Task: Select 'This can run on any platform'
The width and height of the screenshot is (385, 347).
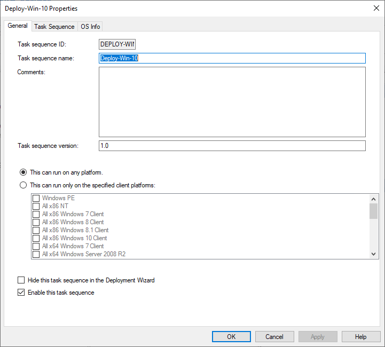Action: 23,172
